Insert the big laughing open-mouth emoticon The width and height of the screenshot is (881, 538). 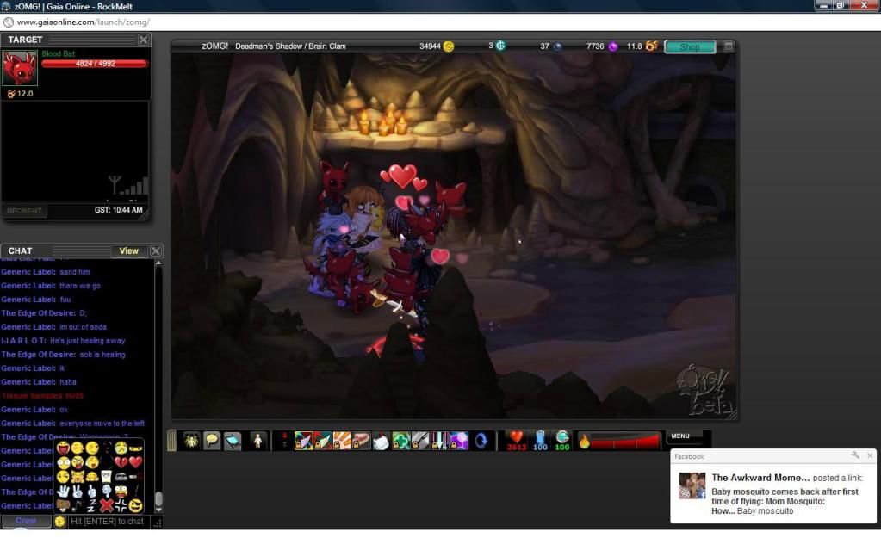(64, 448)
